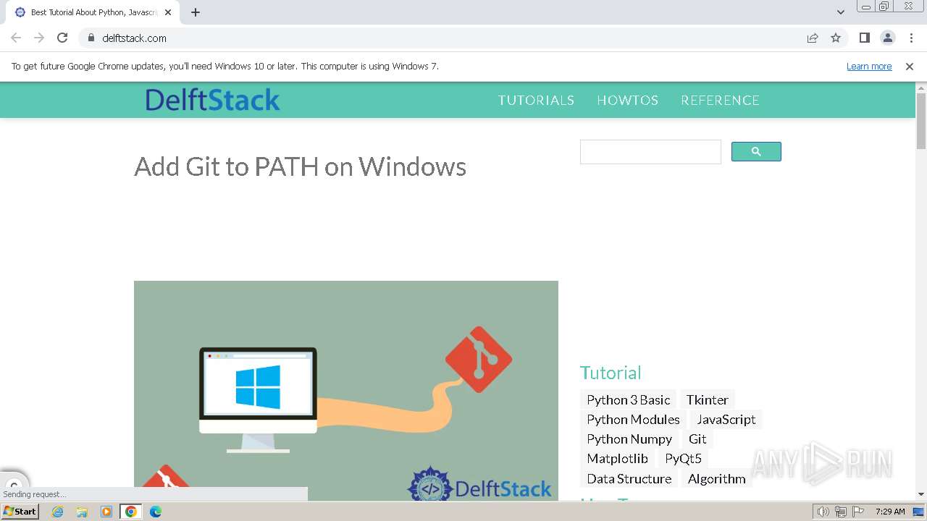This screenshot has height=521, width=927.
Task: Close the Best Tutorial About Python tab
Action: (168, 12)
